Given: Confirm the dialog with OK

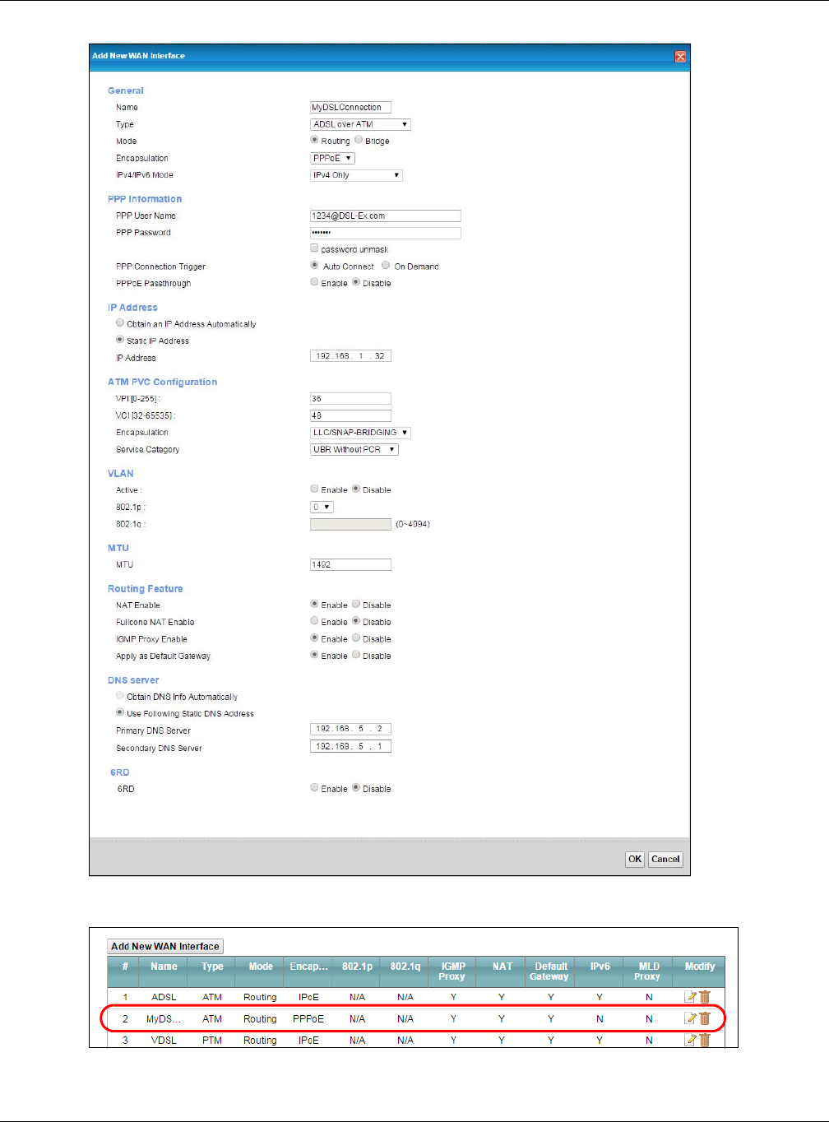Looking at the screenshot, I should click(635, 860).
